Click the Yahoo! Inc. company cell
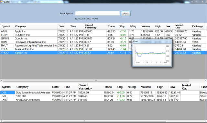The height and width of the screenshot is (123, 207). point(36,53)
